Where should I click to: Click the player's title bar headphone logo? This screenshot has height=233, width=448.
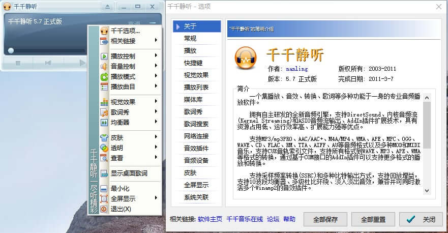pyautogui.click(x=7, y=6)
